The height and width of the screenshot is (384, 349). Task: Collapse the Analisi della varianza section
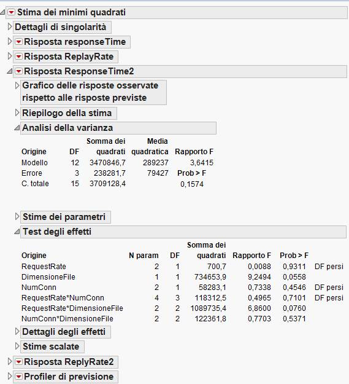coord(17,128)
